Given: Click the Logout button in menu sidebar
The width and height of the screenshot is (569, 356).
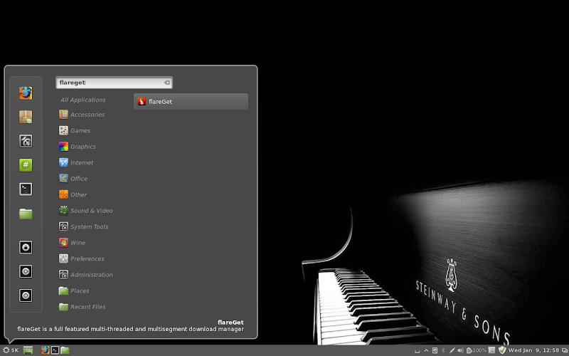Looking at the screenshot, I should coord(26,271).
